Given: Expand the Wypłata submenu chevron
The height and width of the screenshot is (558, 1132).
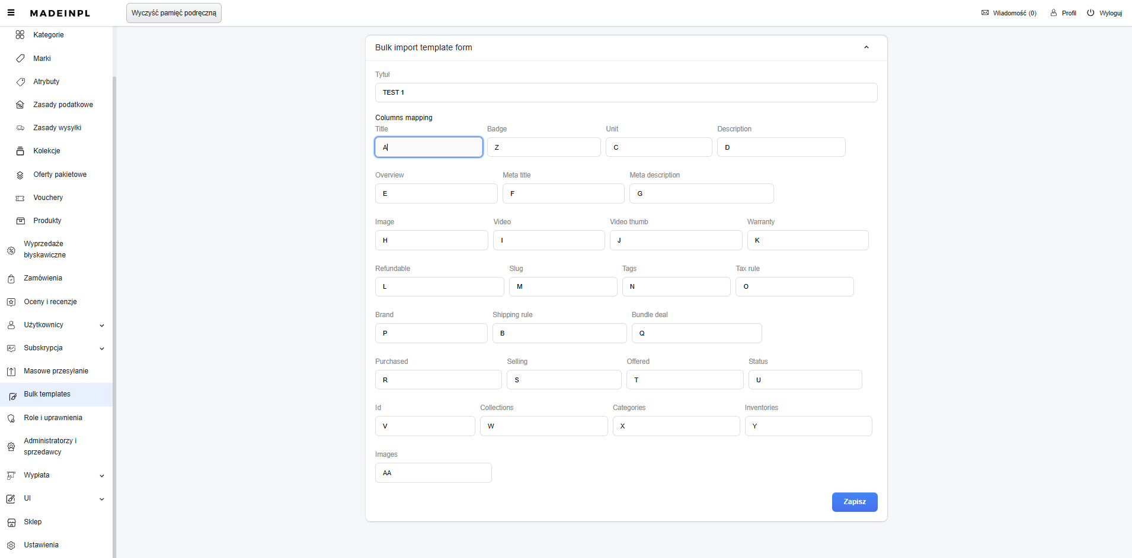Looking at the screenshot, I should [102, 476].
